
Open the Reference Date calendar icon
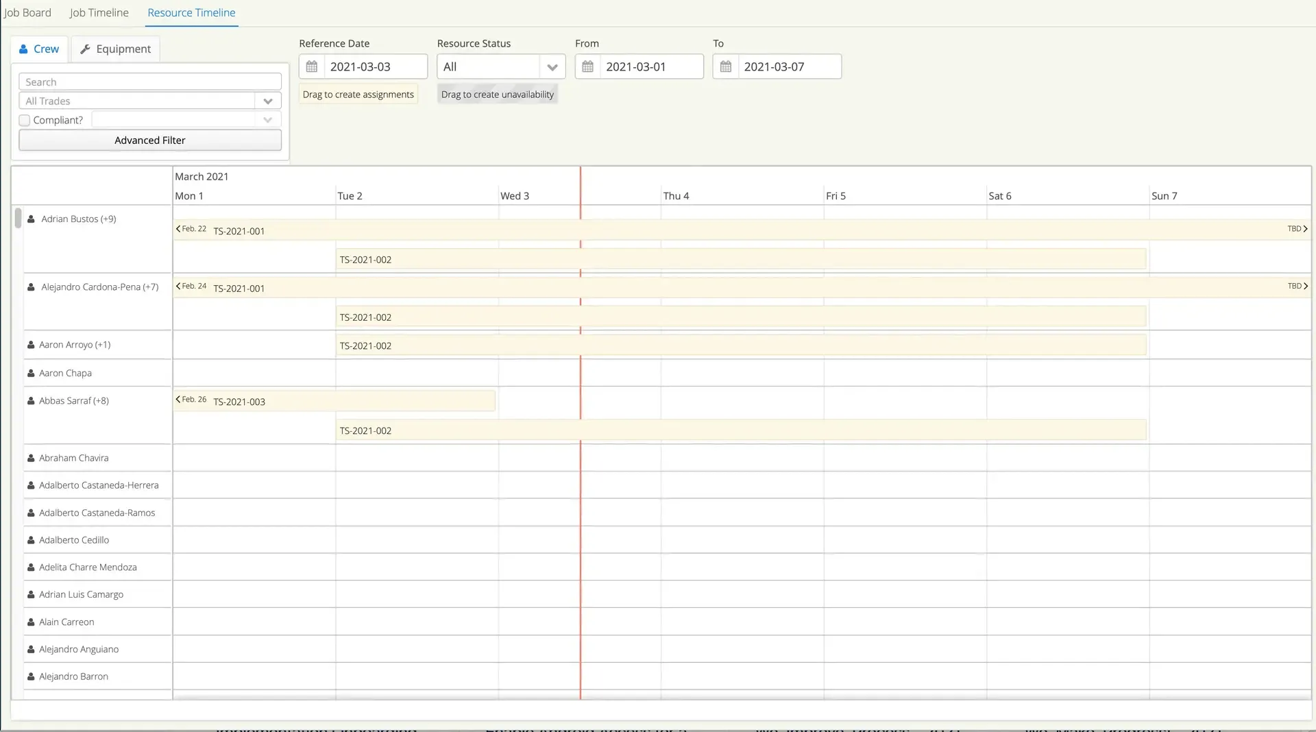[x=312, y=66]
